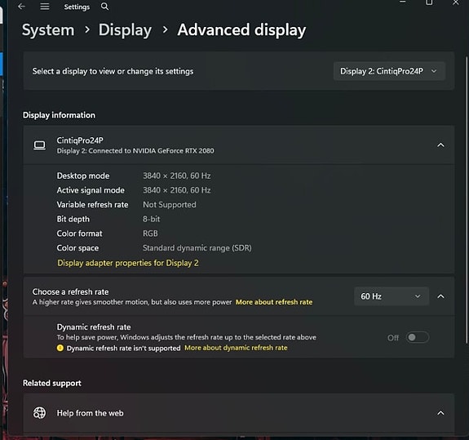Viewport: 469px width, 440px height.
Task: Open More about refresh rate link
Action: point(274,302)
